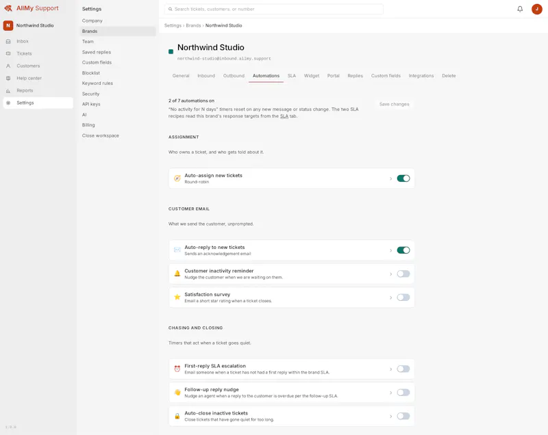
Task: Click the search magnifier icon
Action: (170, 9)
